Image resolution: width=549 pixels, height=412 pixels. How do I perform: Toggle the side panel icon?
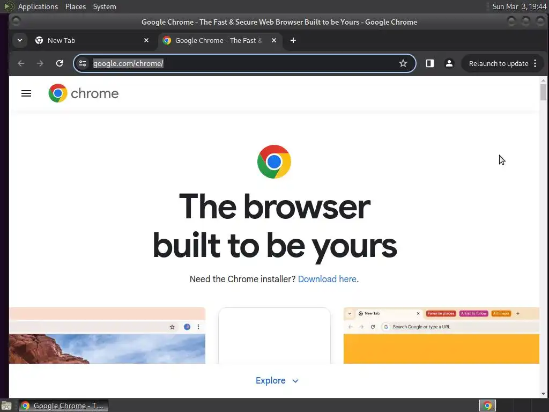pos(429,63)
